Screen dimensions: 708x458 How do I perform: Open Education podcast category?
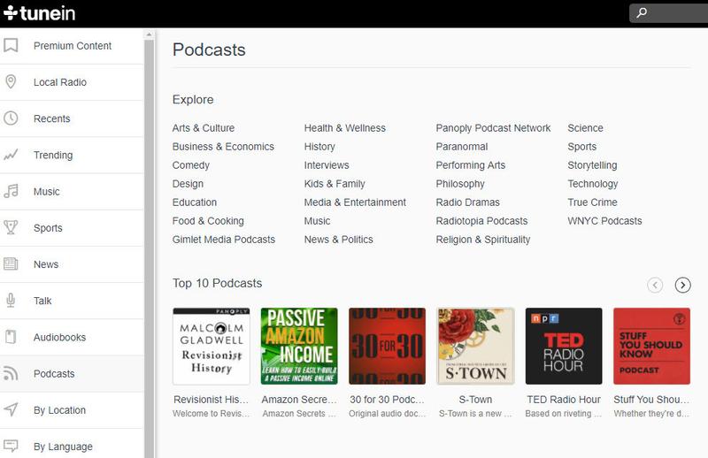tap(194, 202)
